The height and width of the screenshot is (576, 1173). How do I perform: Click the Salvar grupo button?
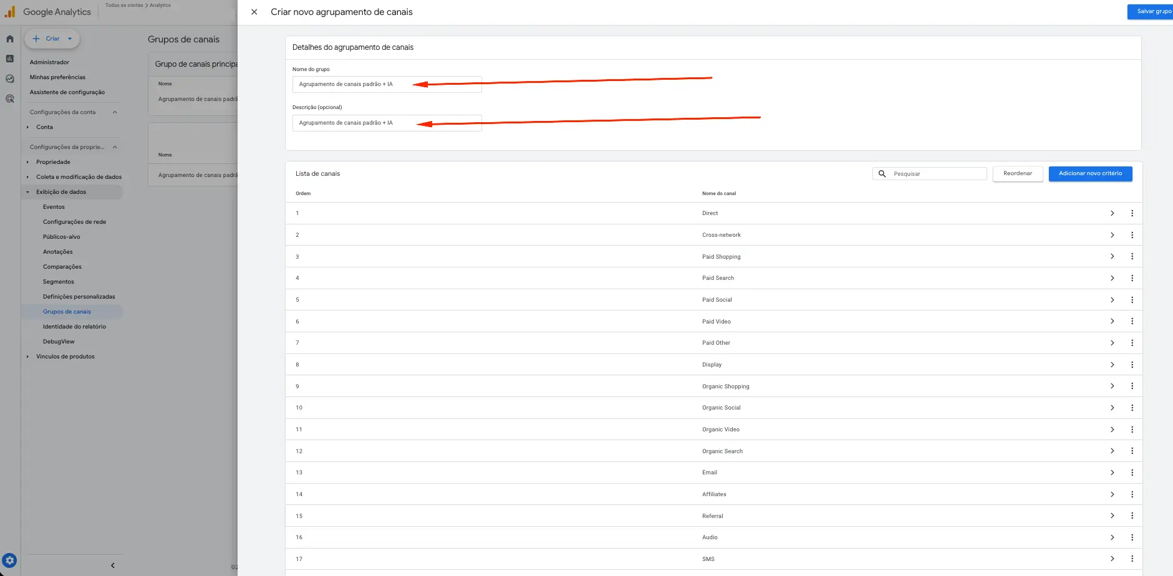pyautogui.click(x=1151, y=12)
